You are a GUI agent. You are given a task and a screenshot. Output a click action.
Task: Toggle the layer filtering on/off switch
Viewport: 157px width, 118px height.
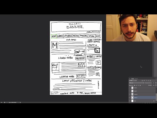click(x=156, y=81)
